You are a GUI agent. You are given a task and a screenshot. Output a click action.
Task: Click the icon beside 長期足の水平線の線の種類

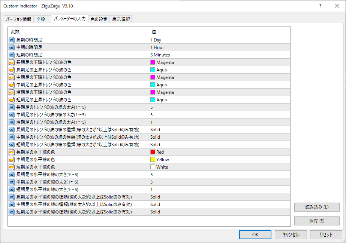[12, 197]
